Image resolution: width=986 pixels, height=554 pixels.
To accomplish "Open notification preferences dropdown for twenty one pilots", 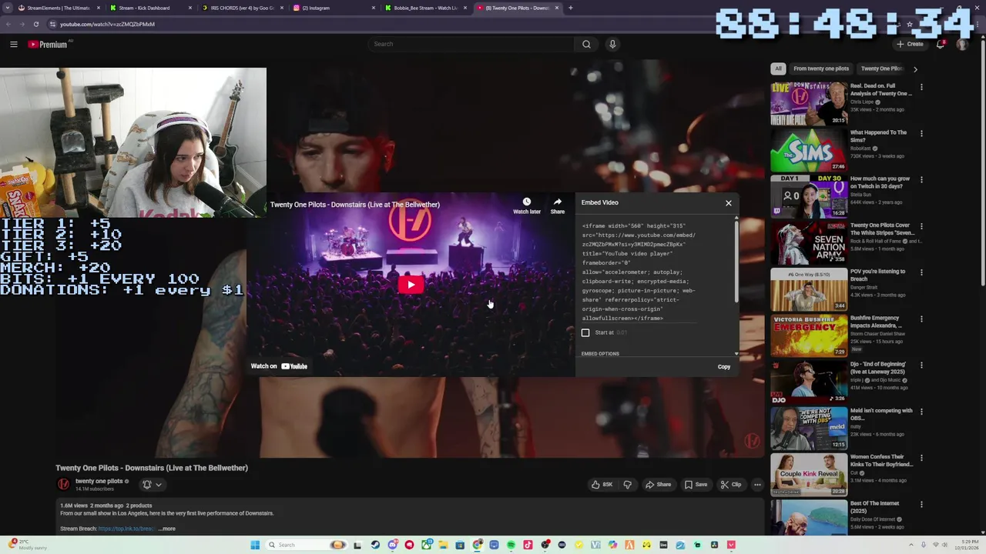I will click(x=152, y=485).
